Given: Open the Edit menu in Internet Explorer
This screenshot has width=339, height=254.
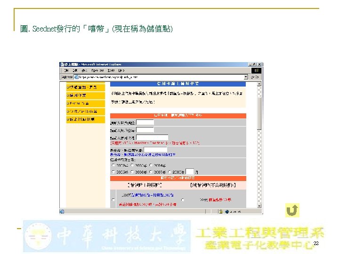Looking at the screenshot, I should pos(75,71).
